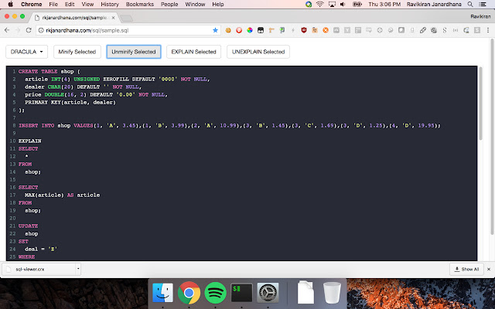Go back with the browser back arrow

click(x=7, y=30)
